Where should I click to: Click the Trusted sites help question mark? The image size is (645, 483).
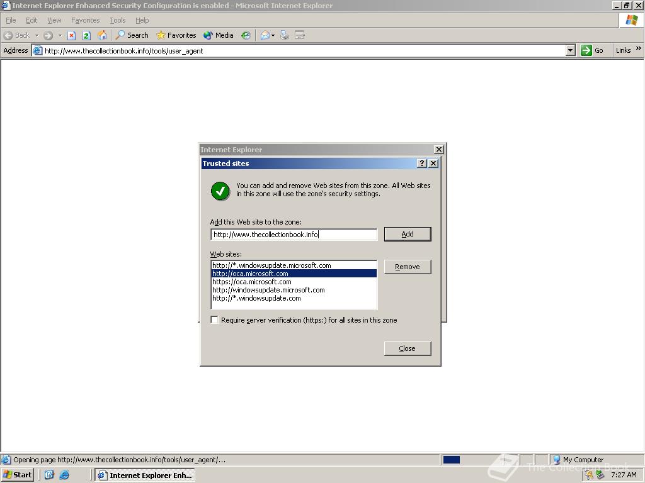coord(421,163)
